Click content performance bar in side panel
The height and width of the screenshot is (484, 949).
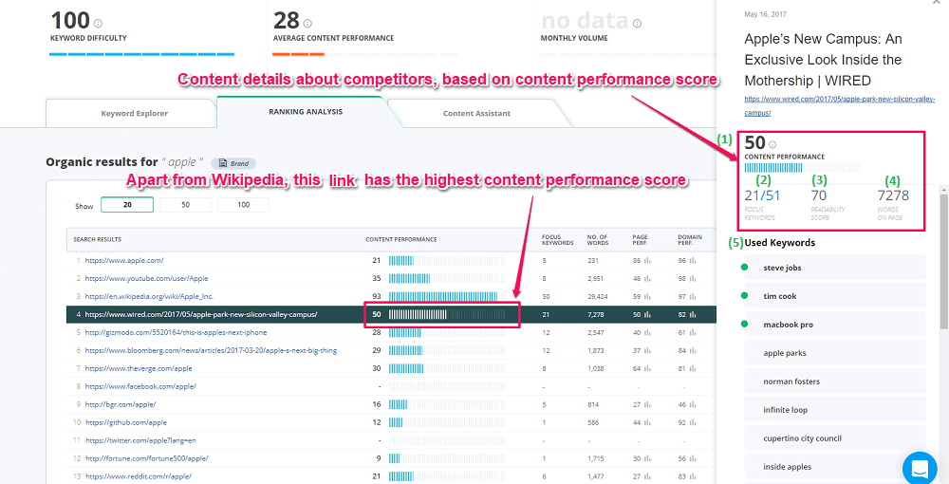[x=802, y=168]
